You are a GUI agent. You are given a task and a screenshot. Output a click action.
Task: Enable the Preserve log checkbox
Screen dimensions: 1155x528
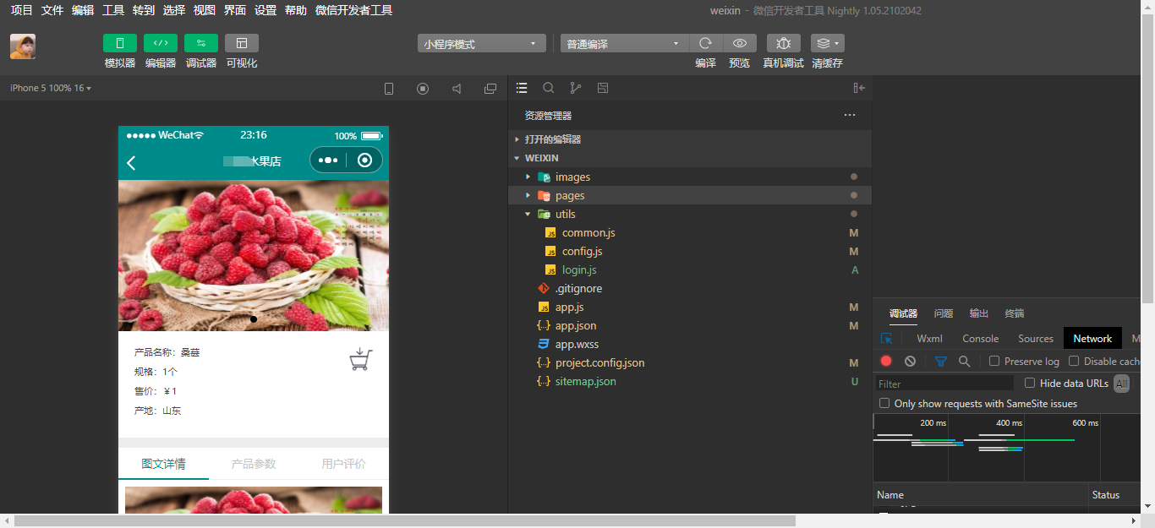pyautogui.click(x=994, y=361)
